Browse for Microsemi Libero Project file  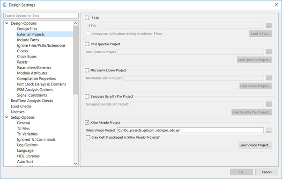tap(269, 78)
